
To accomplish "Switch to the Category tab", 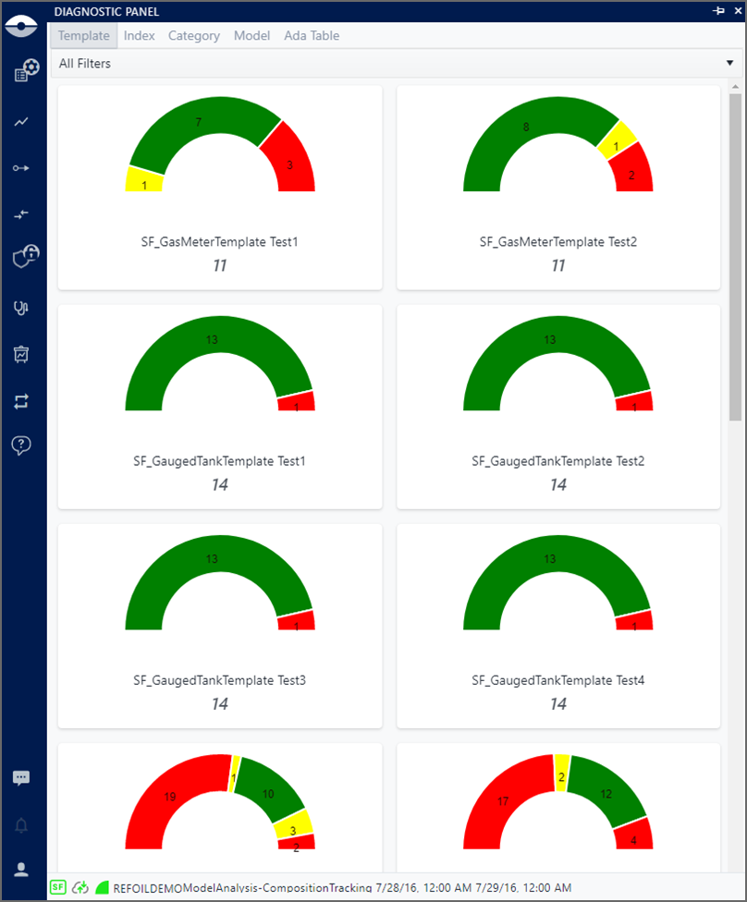I will click(194, 36).
